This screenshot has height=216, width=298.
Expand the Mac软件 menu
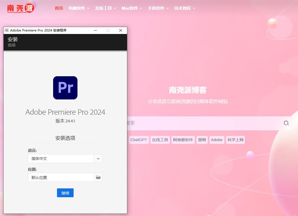[132, 8]
